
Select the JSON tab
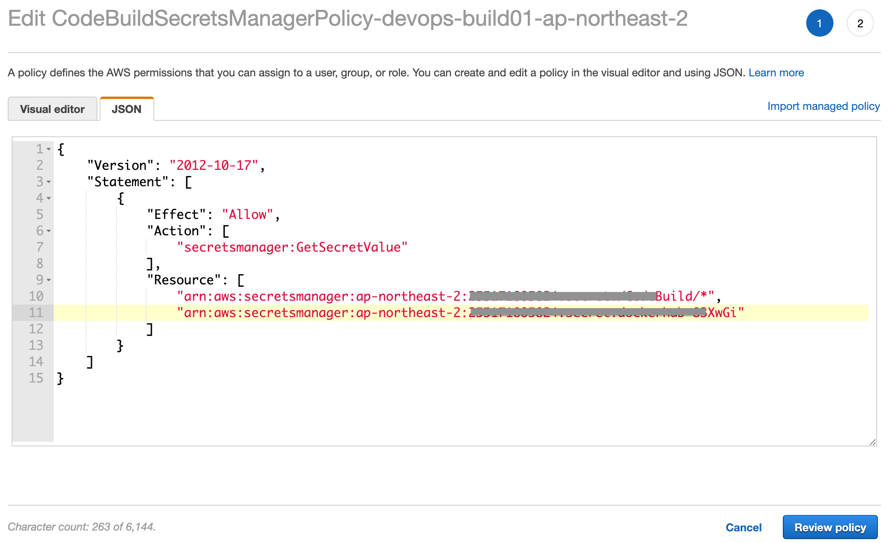[127, 109]
